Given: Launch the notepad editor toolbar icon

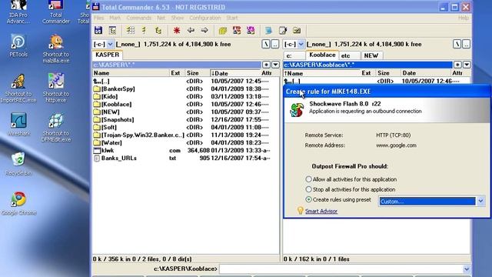Looking at the screenshot, I should coord(283,30).
